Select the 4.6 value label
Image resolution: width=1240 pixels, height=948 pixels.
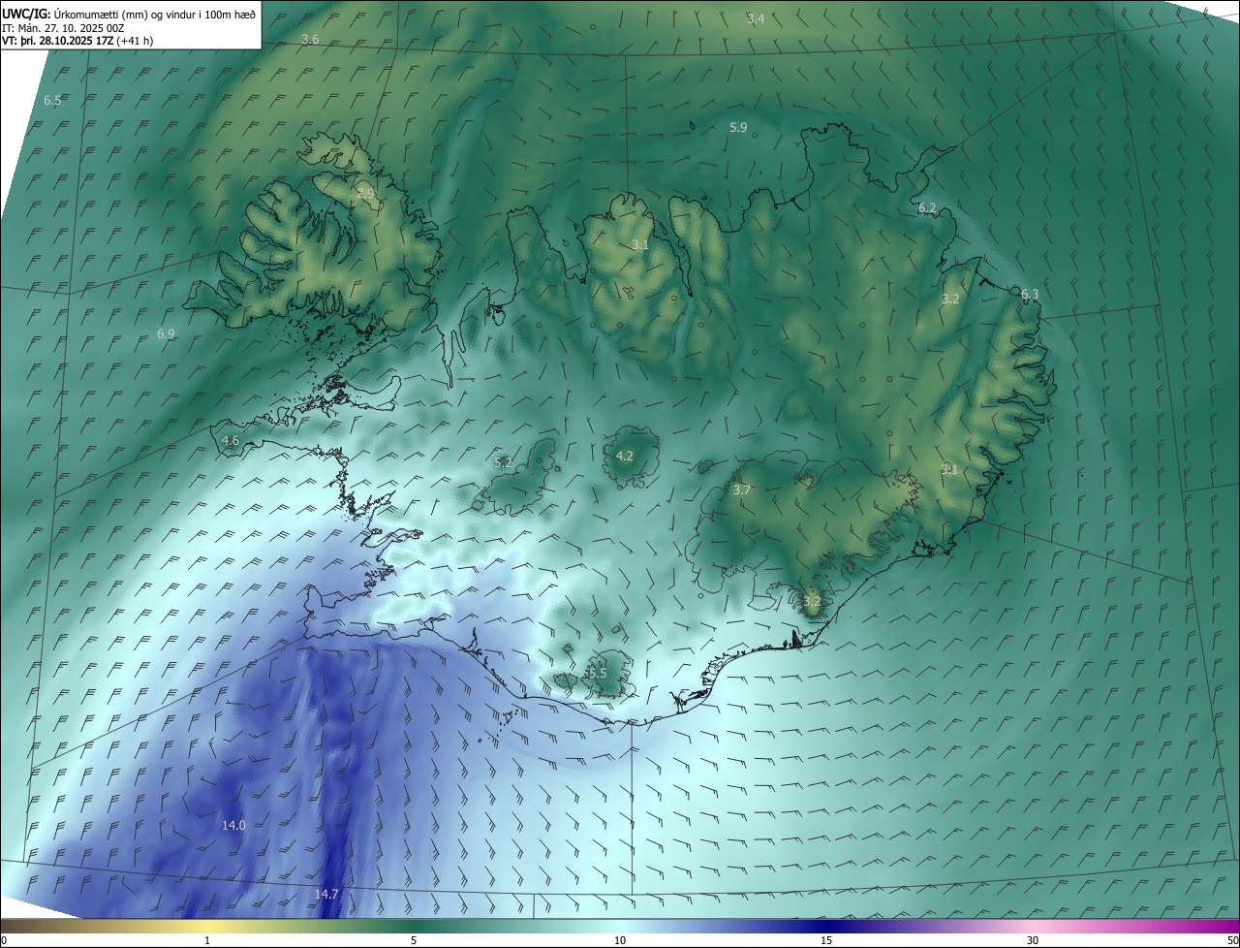[x=231, y=441]
